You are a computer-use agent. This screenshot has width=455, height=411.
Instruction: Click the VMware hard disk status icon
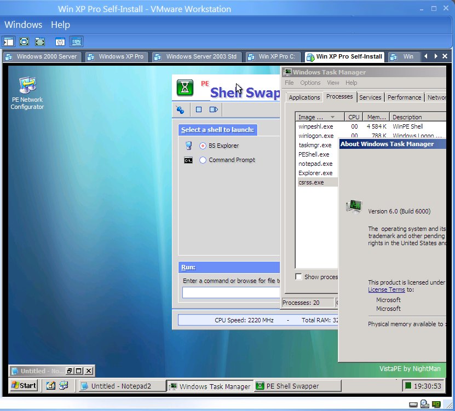coord(413,404)
